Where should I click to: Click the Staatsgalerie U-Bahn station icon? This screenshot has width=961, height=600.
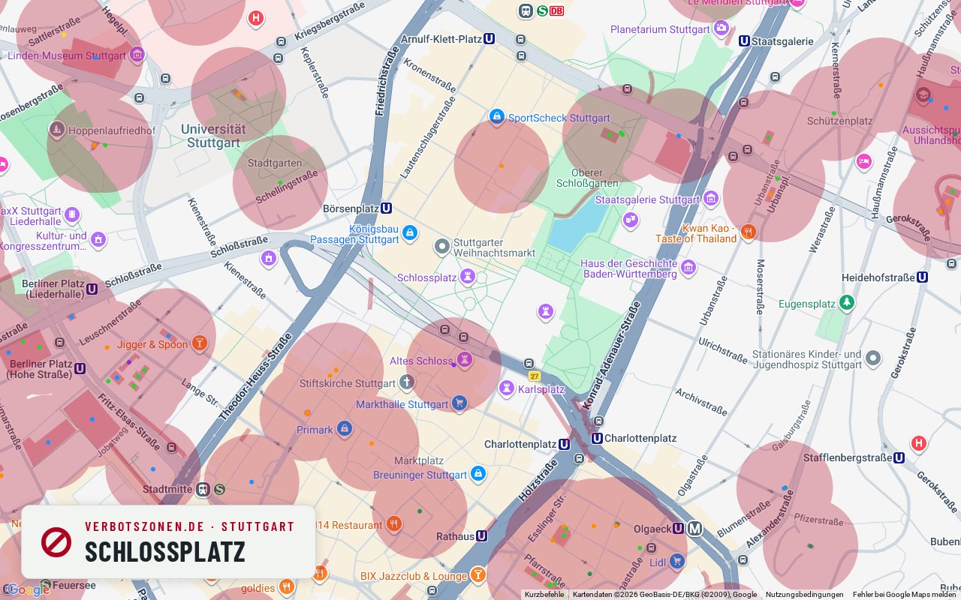tap(744, 41)
